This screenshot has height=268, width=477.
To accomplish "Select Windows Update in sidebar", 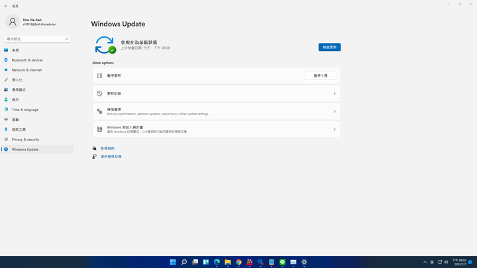I will point(37,150).
